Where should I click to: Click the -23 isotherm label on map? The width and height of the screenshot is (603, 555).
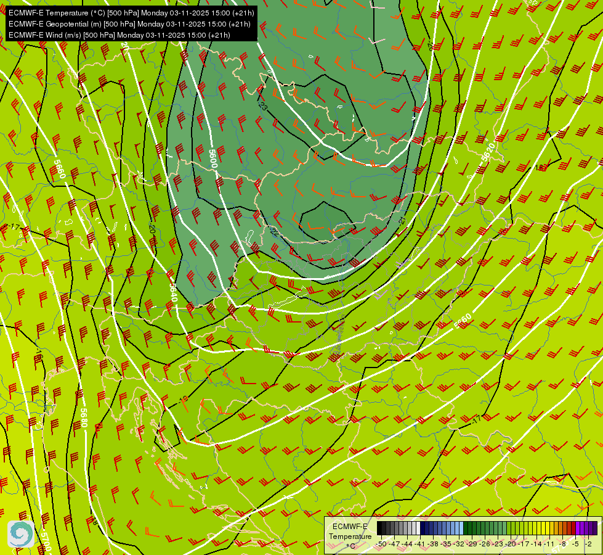[x=262, y=105]
